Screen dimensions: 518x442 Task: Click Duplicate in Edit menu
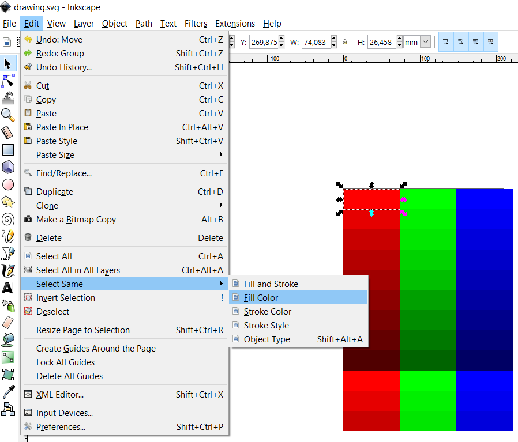click(x=125, y=192)
